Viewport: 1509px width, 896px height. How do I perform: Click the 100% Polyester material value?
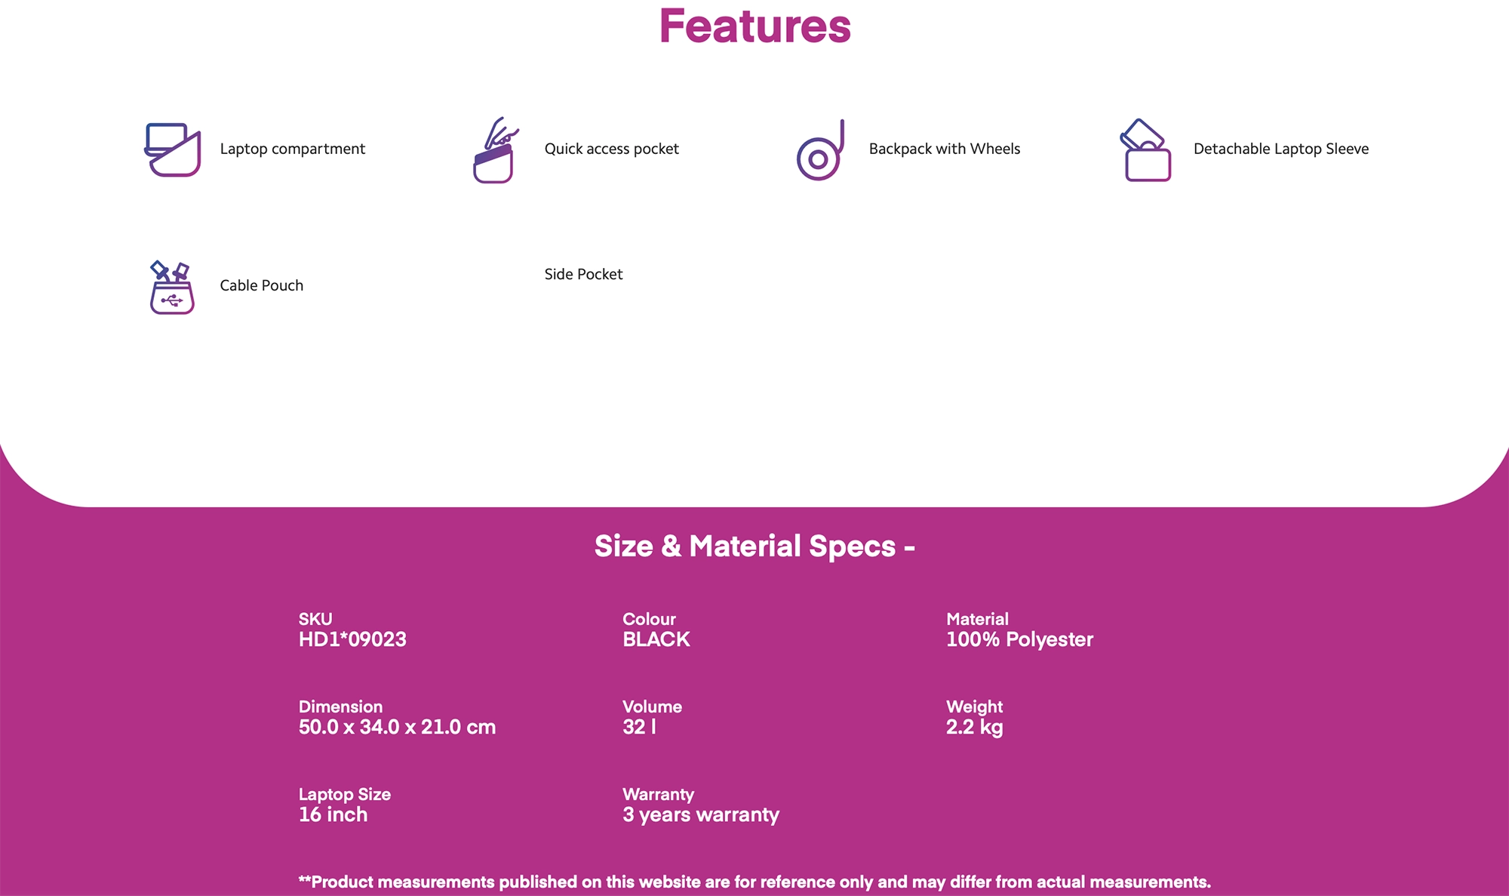click(1019, 639)
